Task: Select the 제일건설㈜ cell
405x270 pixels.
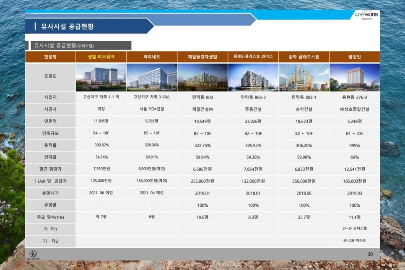Action: coord(202,109)
